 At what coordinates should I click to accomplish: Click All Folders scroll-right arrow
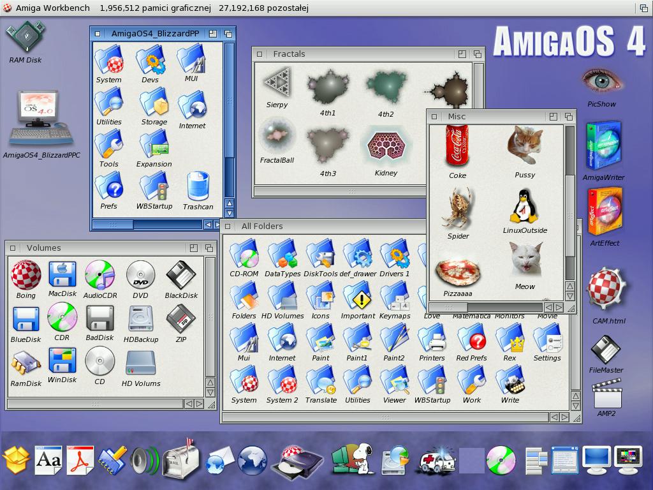coord(565,417)
